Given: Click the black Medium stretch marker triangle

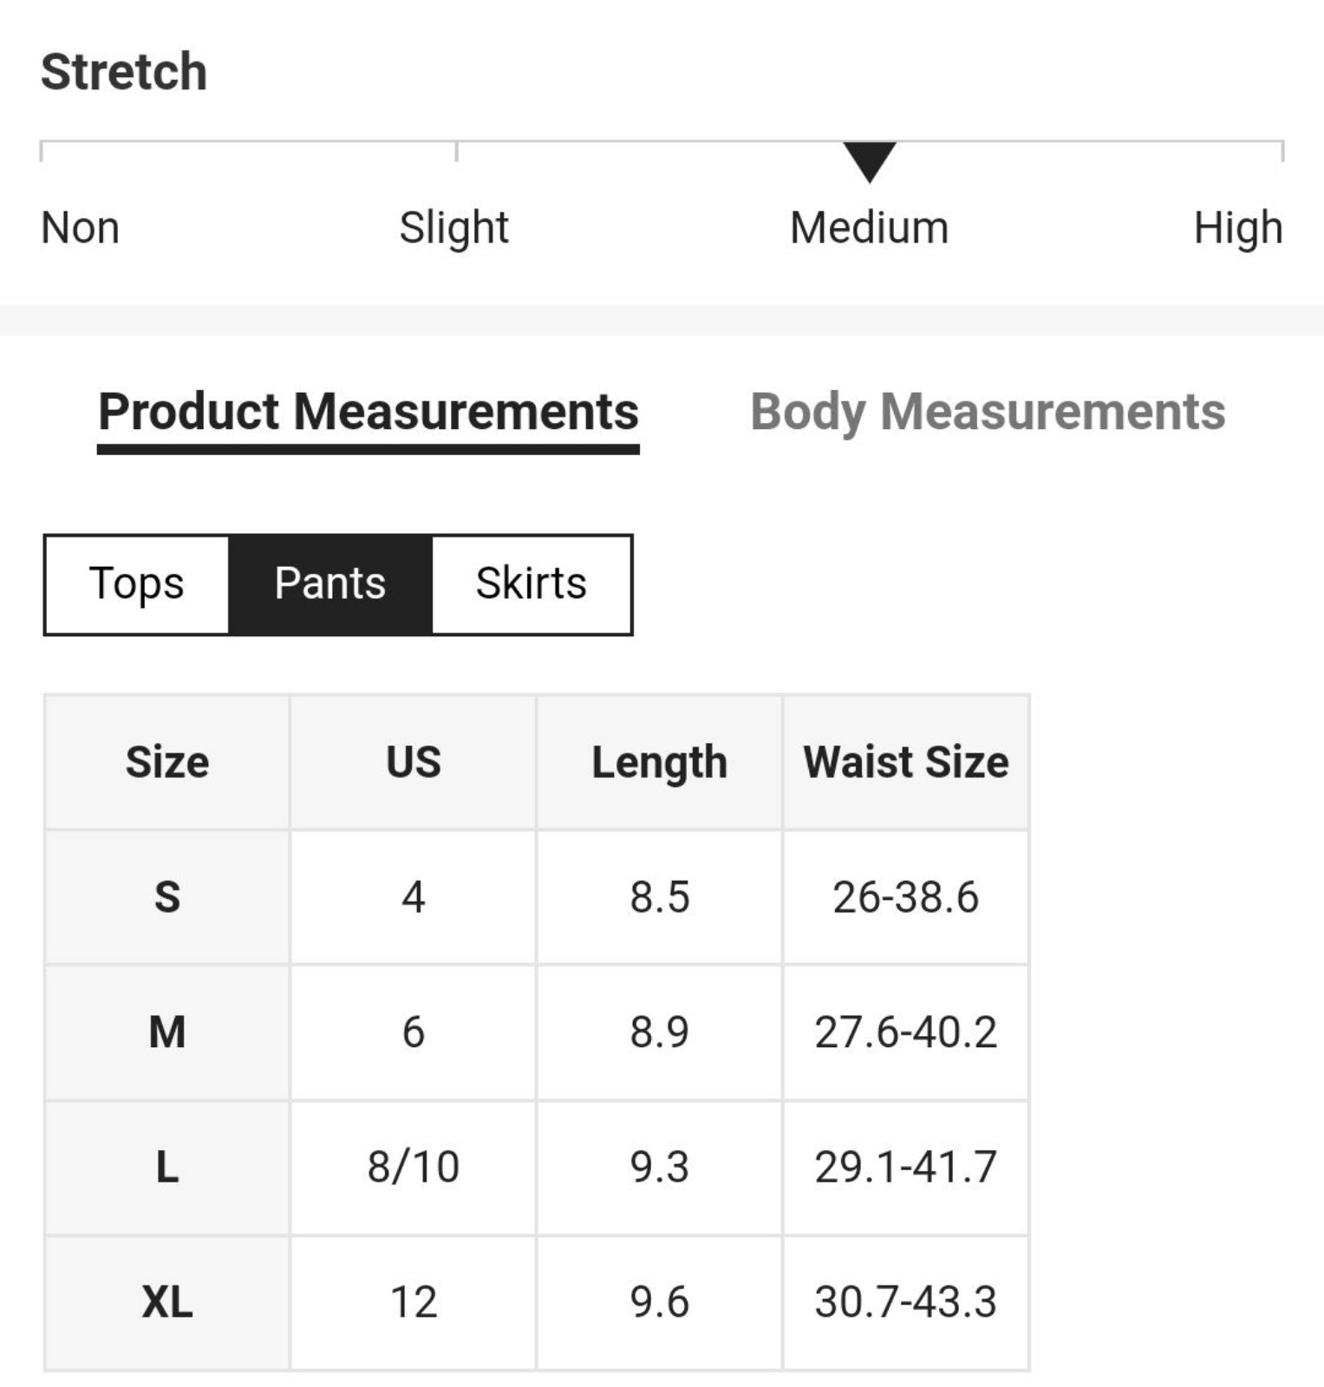Looking at the screenshot, I should coord(870,162).
